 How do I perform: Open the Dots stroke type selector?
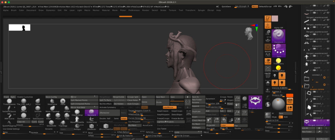[278, 51]
